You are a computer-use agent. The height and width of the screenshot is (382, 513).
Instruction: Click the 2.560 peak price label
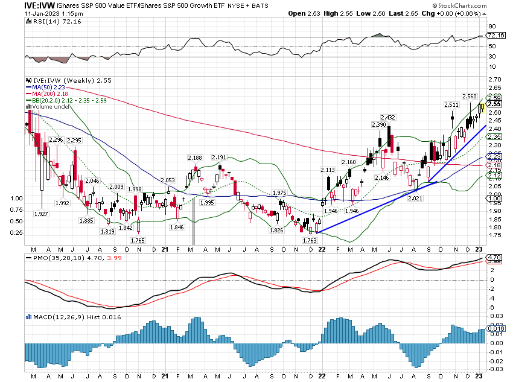pyautogui.click(x=470, y=96)
